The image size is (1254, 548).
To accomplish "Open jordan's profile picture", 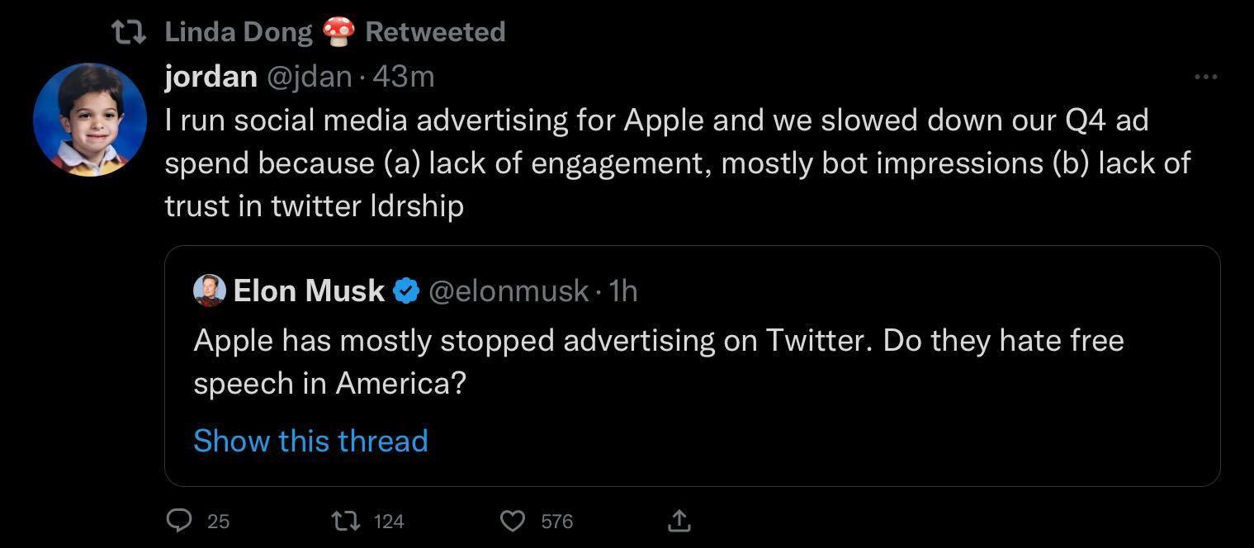I will pyautogui.click(x=90, y=120).
